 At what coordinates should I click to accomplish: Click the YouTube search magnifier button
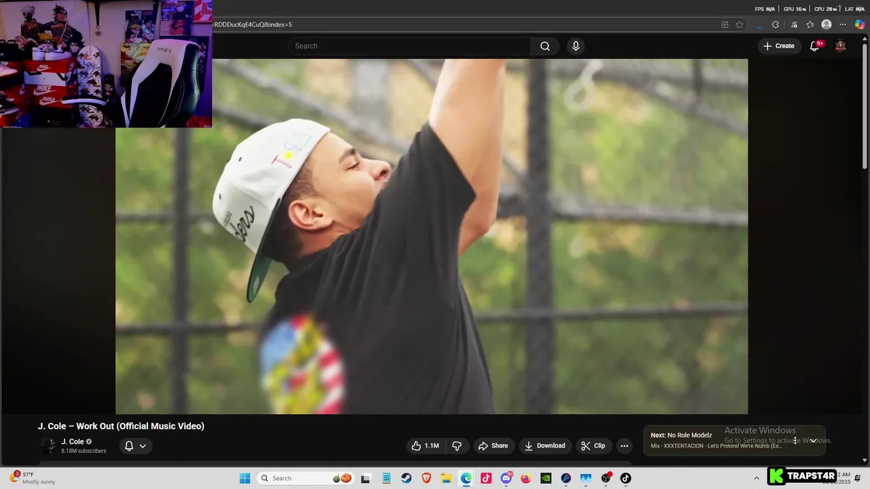point(545,46)
